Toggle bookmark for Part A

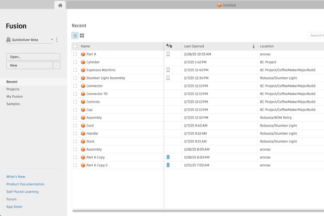click(168, 54)
